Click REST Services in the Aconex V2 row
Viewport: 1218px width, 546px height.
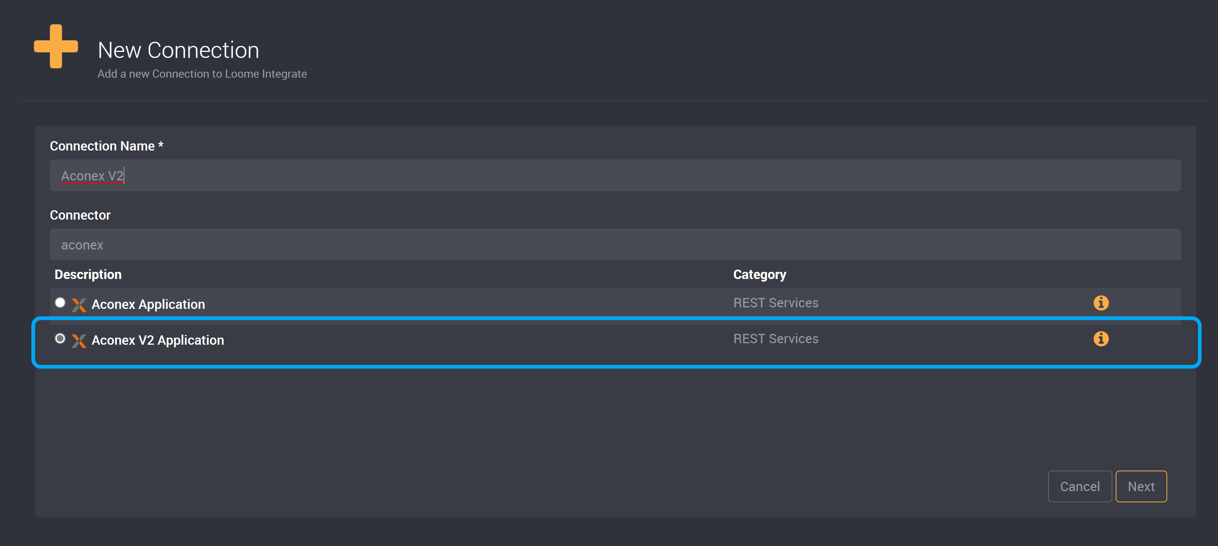click(x=776, y=339)
